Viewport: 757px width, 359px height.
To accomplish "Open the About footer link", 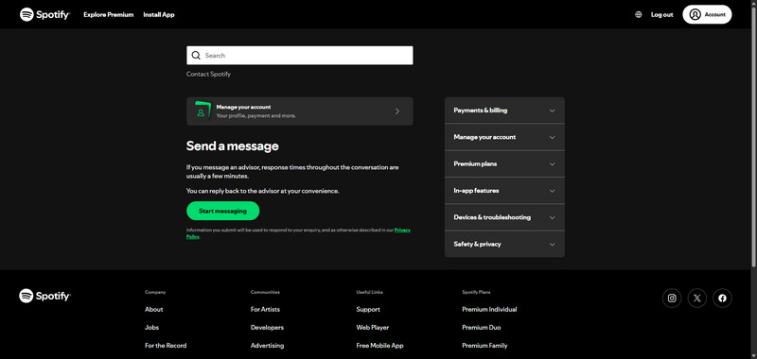I will coord(154,309).
